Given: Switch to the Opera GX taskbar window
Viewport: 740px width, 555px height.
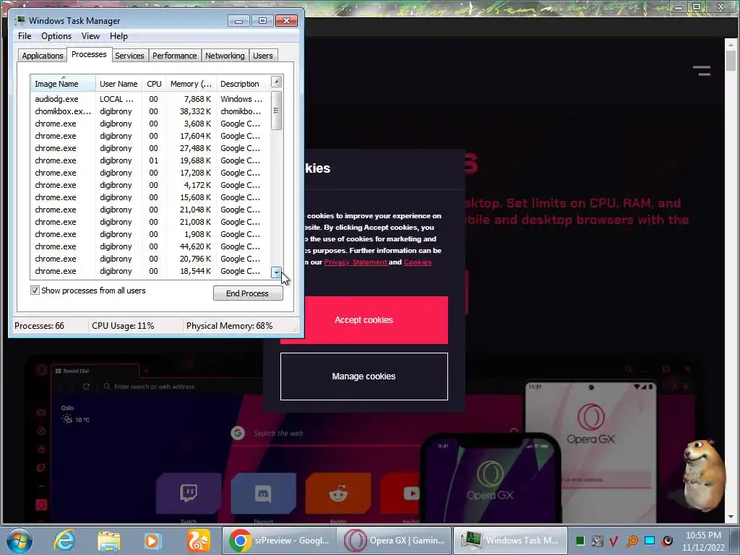Looking at the screenshot, I should pos(394,541).
